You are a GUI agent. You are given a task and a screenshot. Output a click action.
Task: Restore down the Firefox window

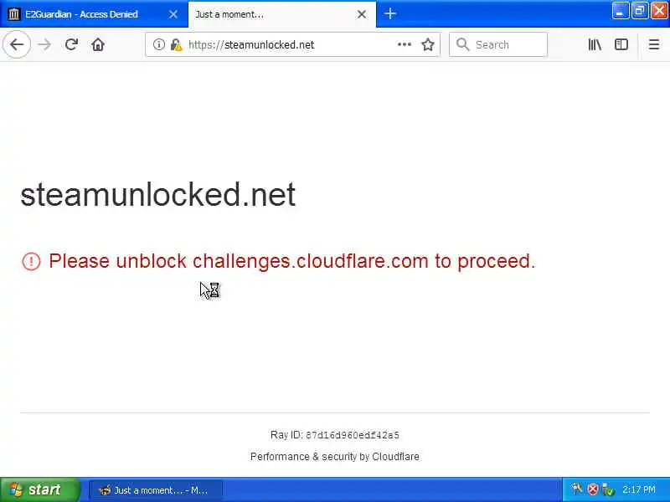pyautogui.click(x=639, y=11)
